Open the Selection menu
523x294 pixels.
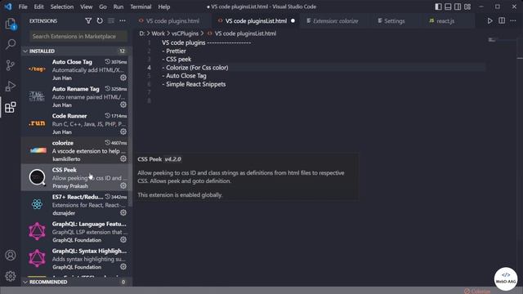point(62,7)
